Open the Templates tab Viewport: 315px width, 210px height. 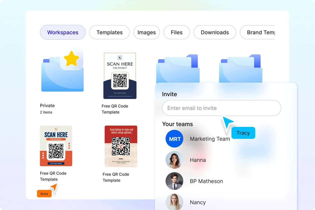(x=110, y=32)
